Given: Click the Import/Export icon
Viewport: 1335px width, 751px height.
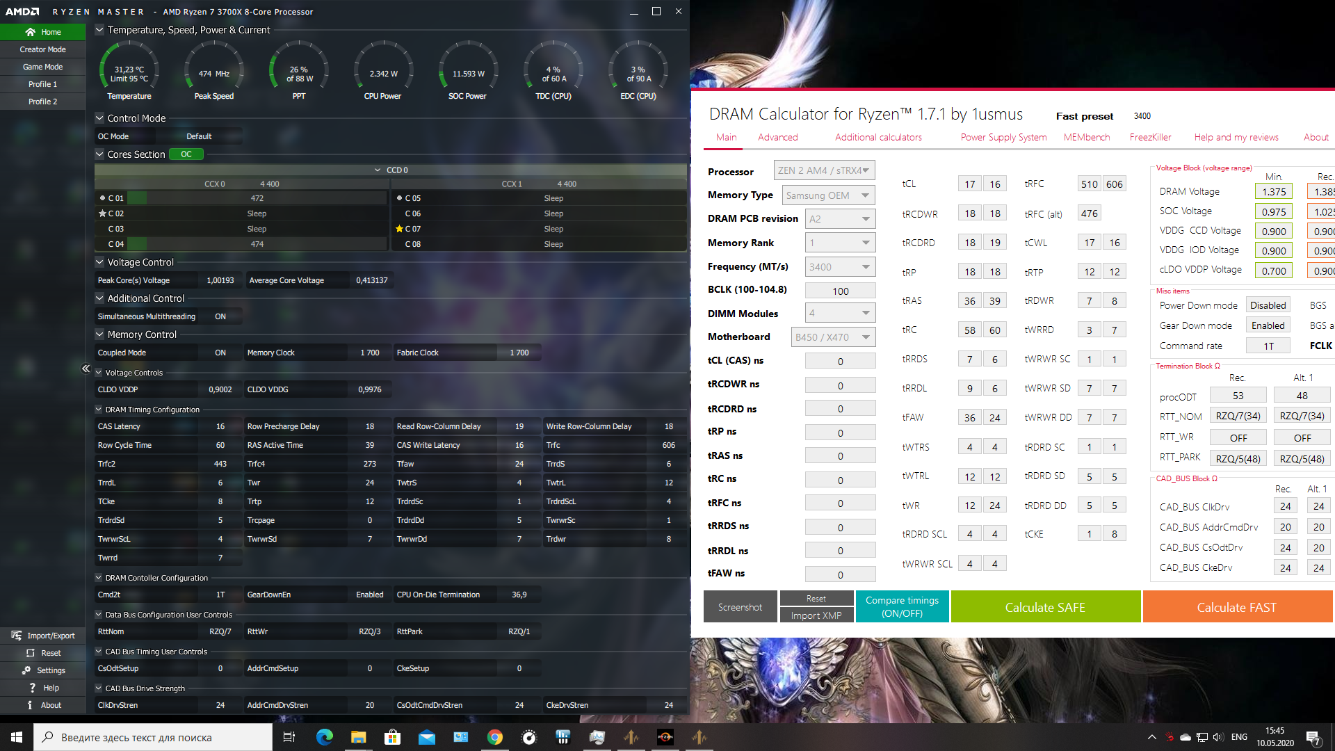Looking at the screenshot, I should click(17, 636).
